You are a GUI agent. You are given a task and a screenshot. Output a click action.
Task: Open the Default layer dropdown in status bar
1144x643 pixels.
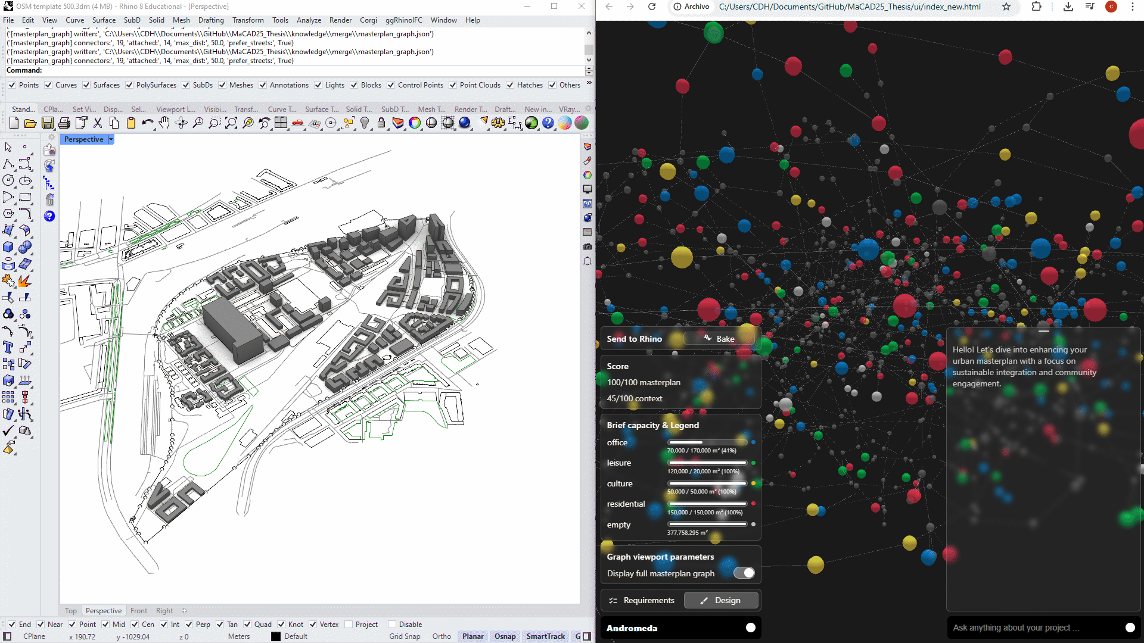(x=295, y=636)
